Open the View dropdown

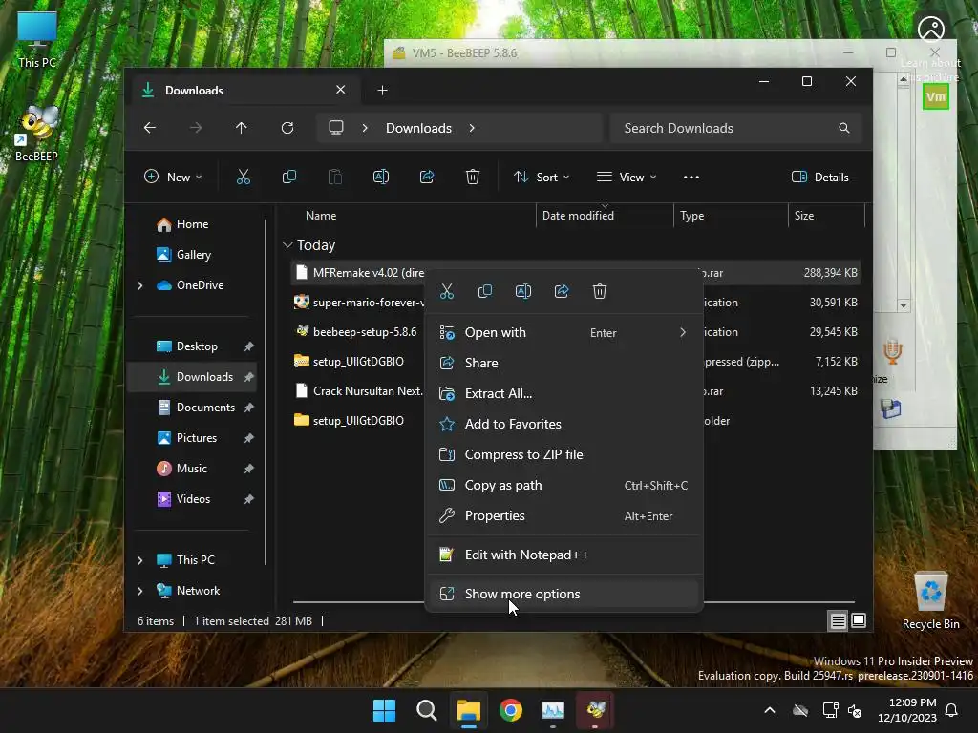627,177
